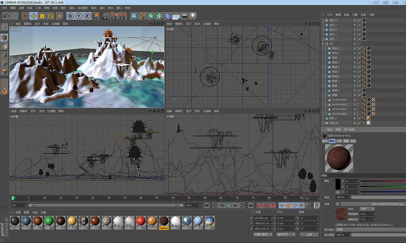Add a camera object
The image size is (406, 243).
click(x=184, y=16)
